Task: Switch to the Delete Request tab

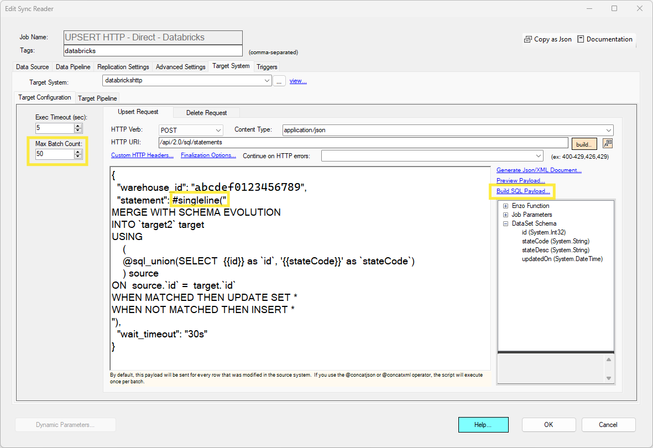Action: (207, 112)
